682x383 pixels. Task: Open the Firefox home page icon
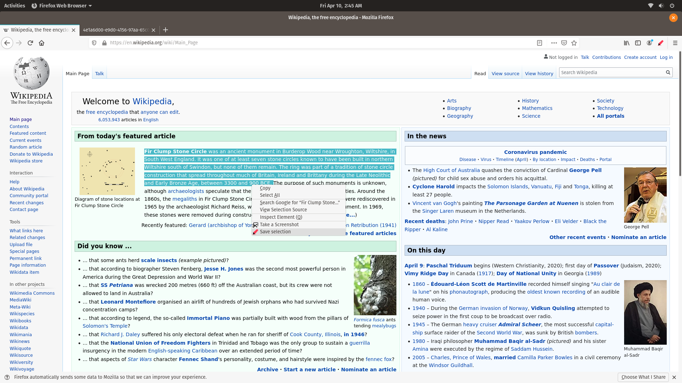tap(42, 43)
